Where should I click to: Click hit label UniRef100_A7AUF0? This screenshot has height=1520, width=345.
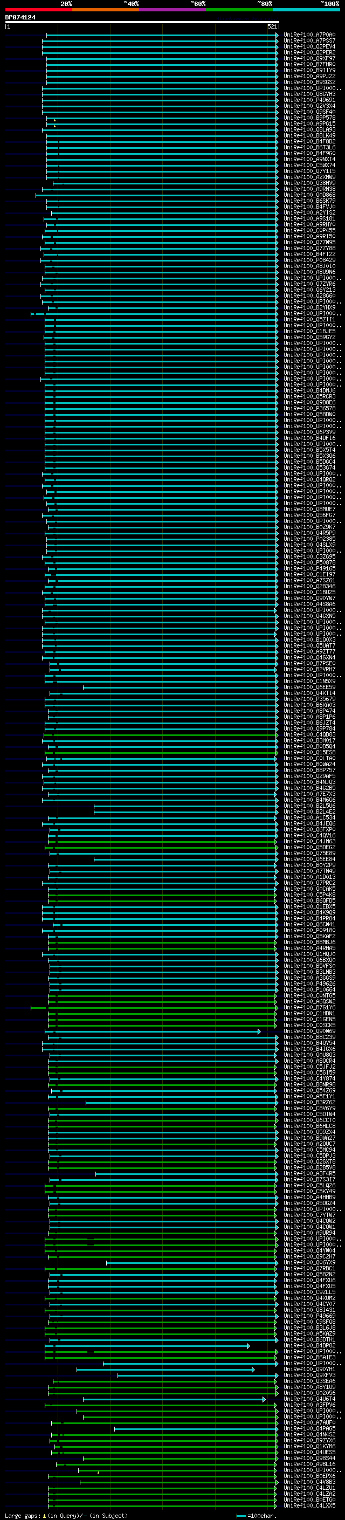point(309,1422)
